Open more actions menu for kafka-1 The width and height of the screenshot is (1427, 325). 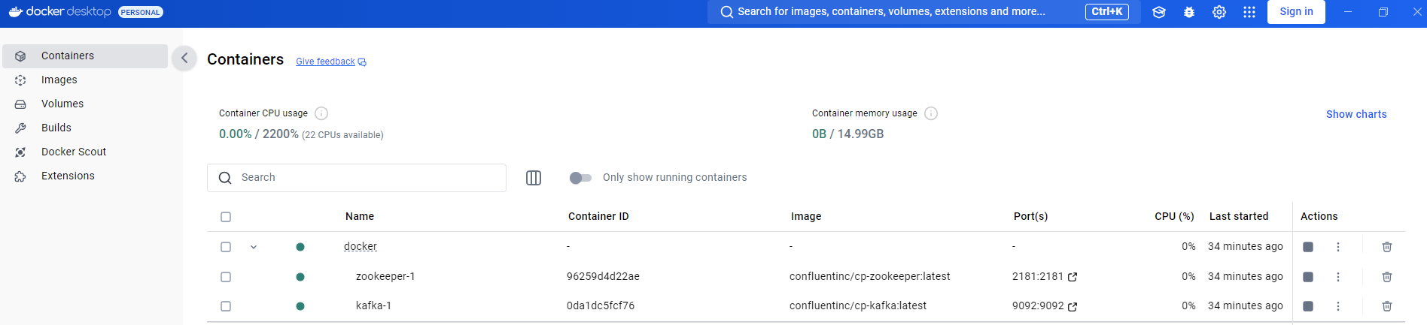(1338, 306)
